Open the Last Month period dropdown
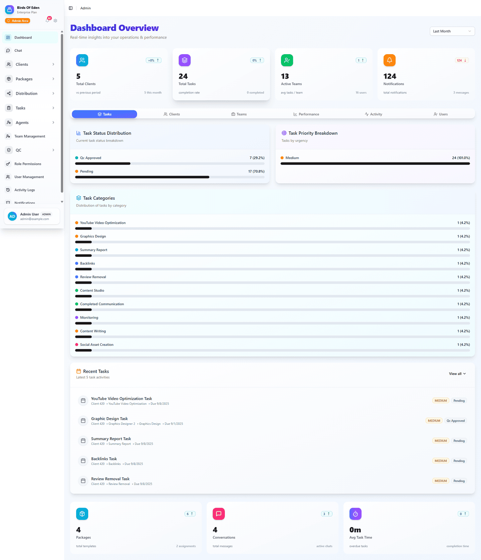Screen dimensions: 481x560 pyautogui.click(x=452, y=31)
